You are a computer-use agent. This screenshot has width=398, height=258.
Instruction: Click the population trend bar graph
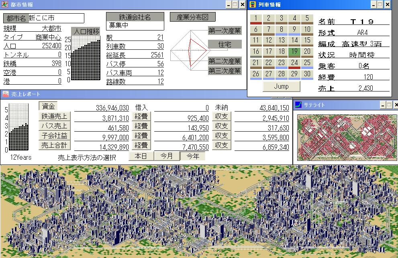(86, 58)
